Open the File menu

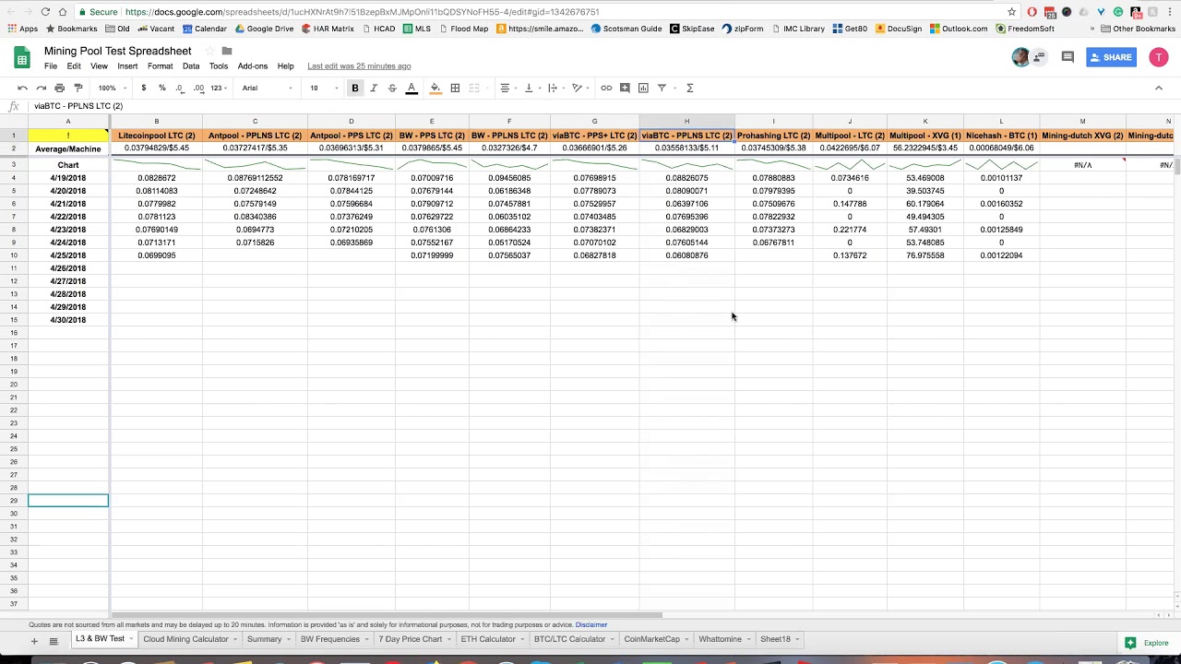point(51,66)
